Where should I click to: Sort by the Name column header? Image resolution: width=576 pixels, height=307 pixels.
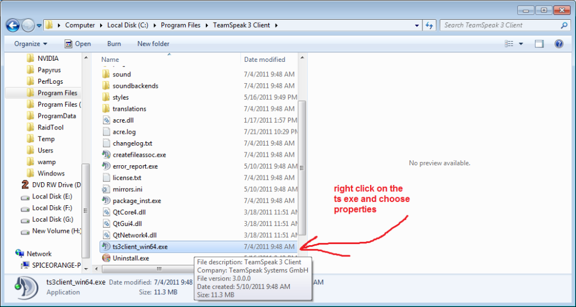(110, 60)
